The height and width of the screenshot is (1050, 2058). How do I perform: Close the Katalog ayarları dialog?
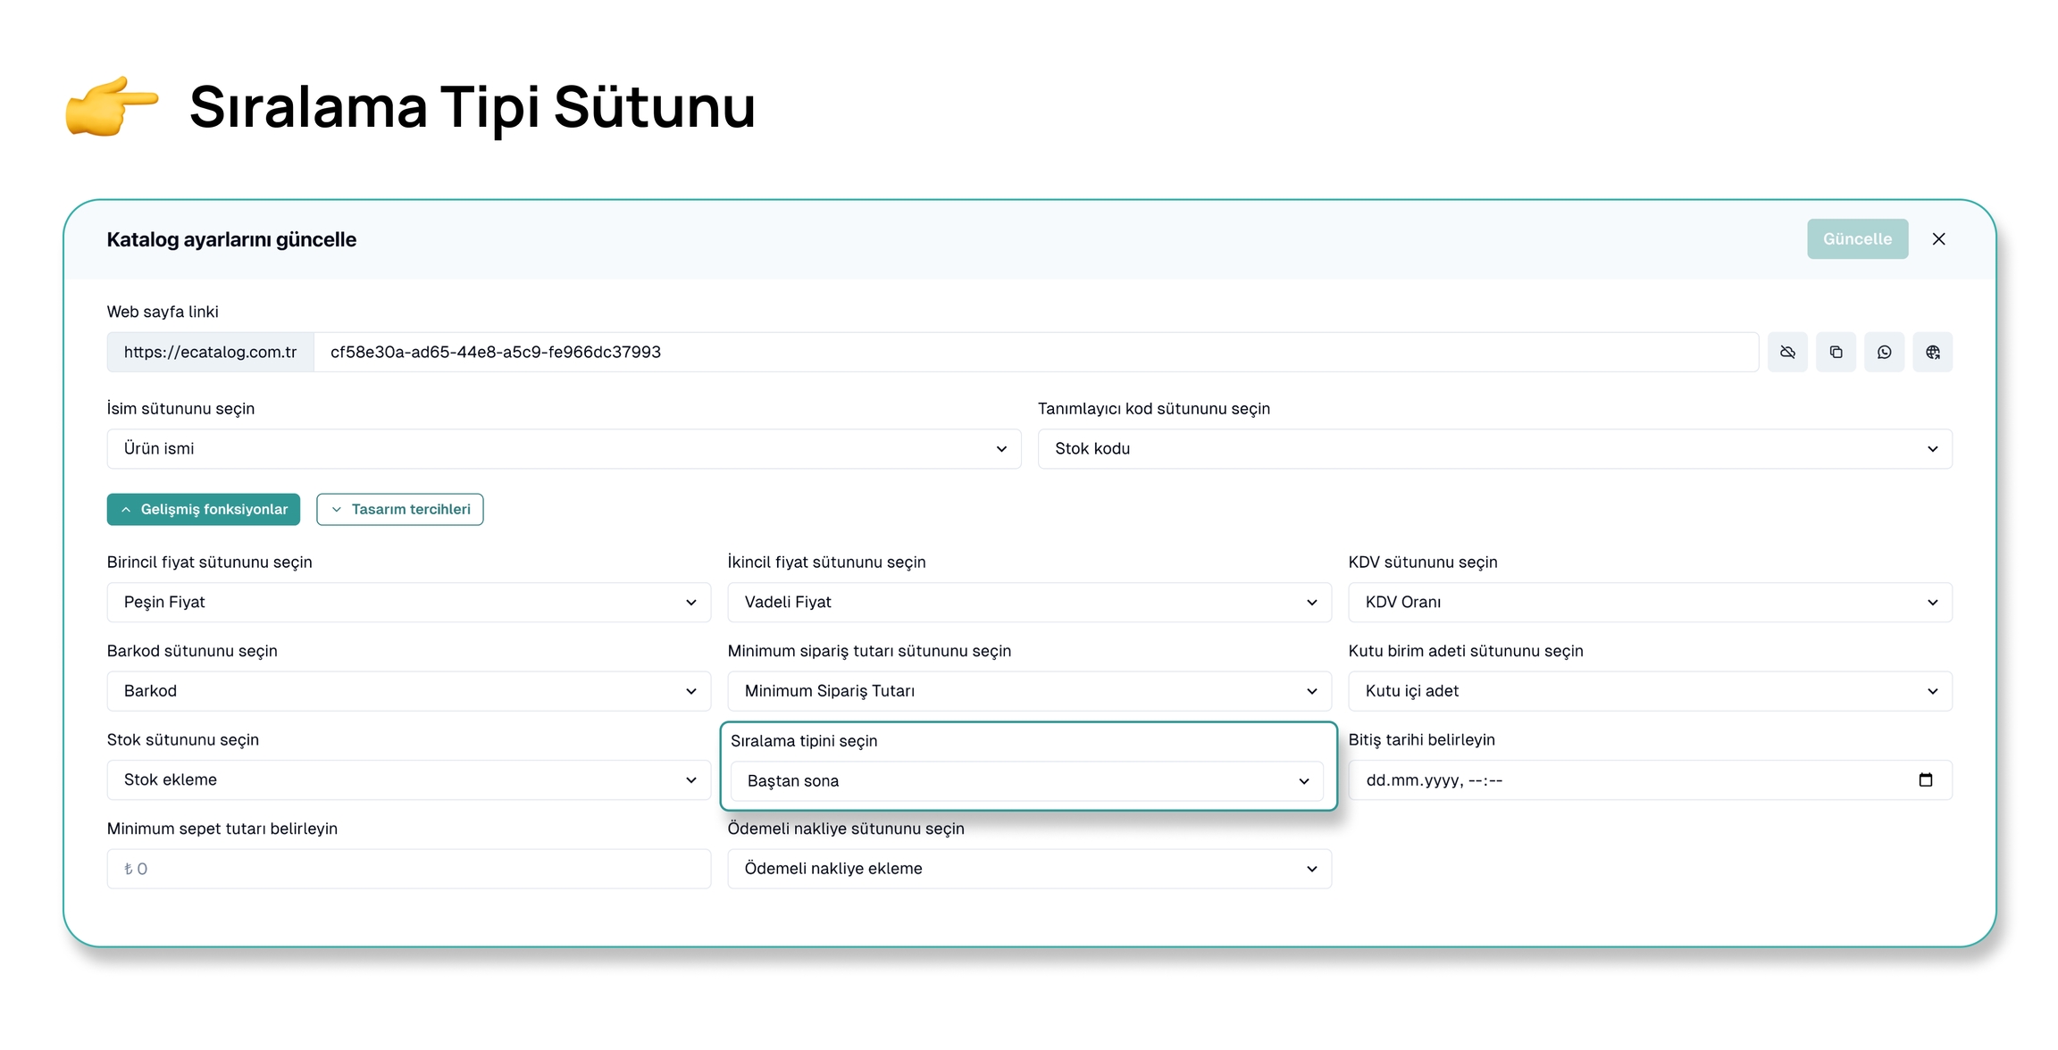(1938, 238)
